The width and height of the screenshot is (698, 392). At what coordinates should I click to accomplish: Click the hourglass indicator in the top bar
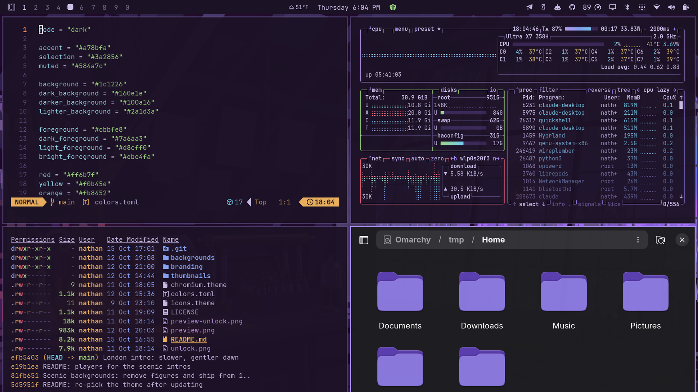tap(543, 7)
